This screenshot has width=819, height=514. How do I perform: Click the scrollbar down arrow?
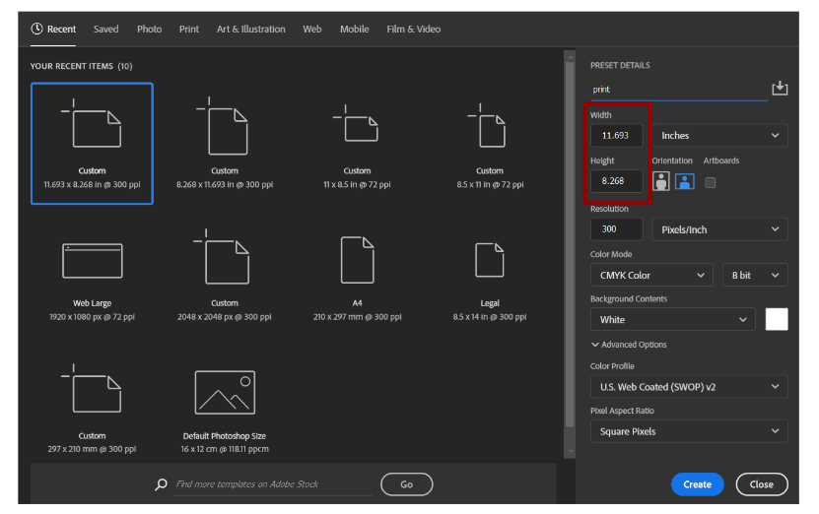tap(570, 450)
